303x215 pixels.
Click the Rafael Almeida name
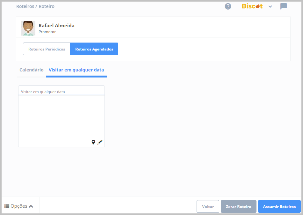56,25
